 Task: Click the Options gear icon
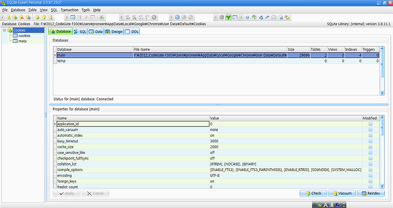(x=222, y=17)
